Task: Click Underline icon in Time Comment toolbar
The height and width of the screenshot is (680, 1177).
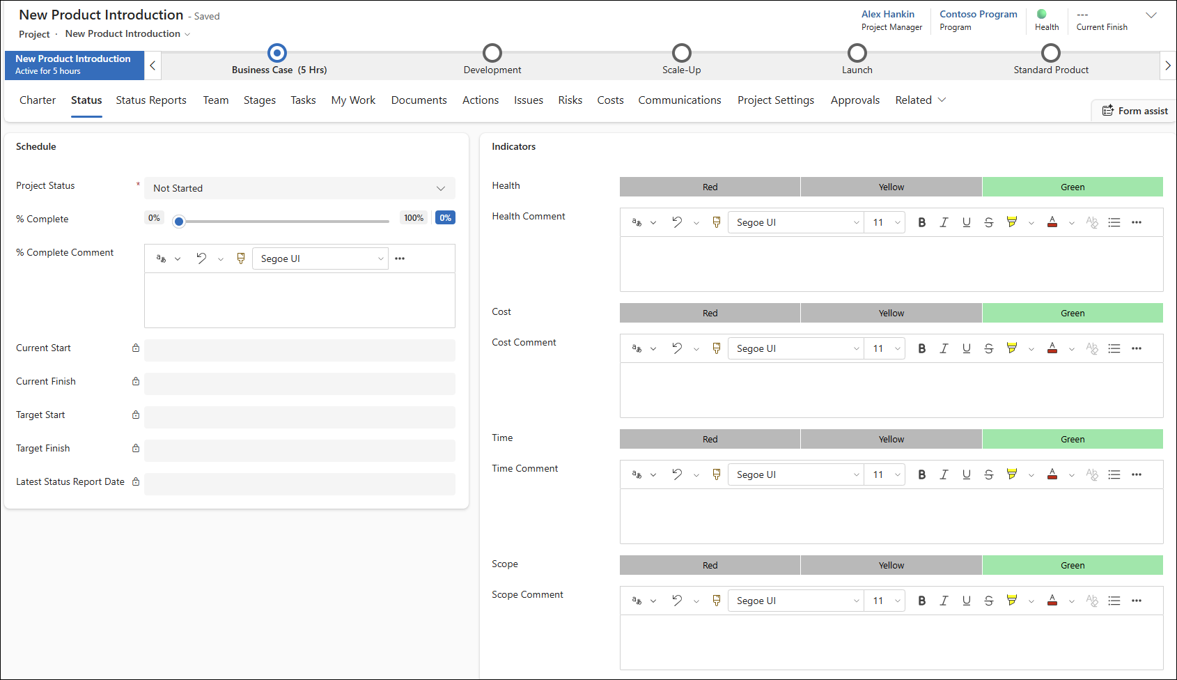Action: (966, 474)
